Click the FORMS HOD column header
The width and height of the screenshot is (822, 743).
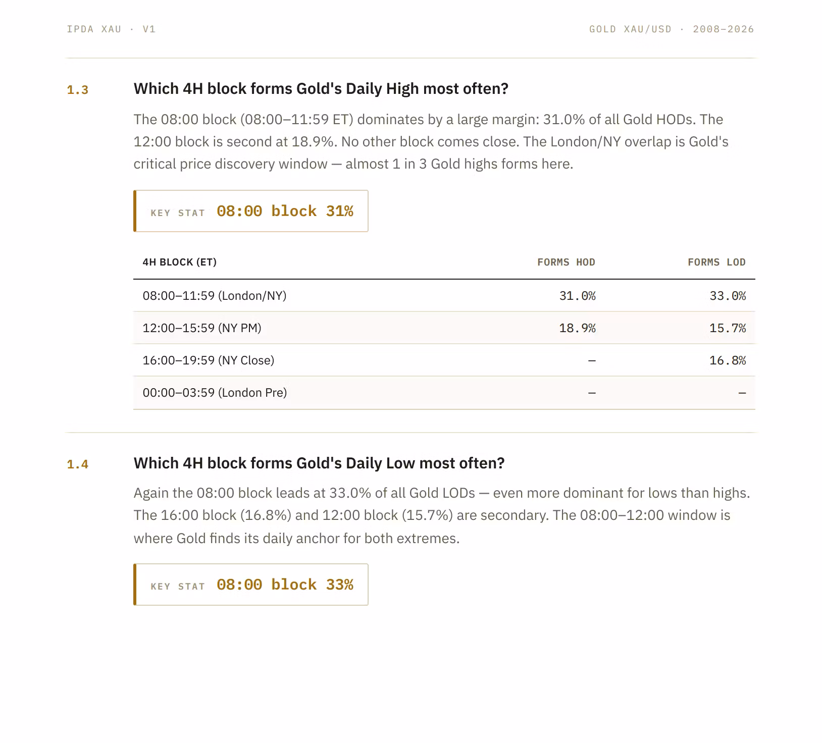(x=566, y=262)
